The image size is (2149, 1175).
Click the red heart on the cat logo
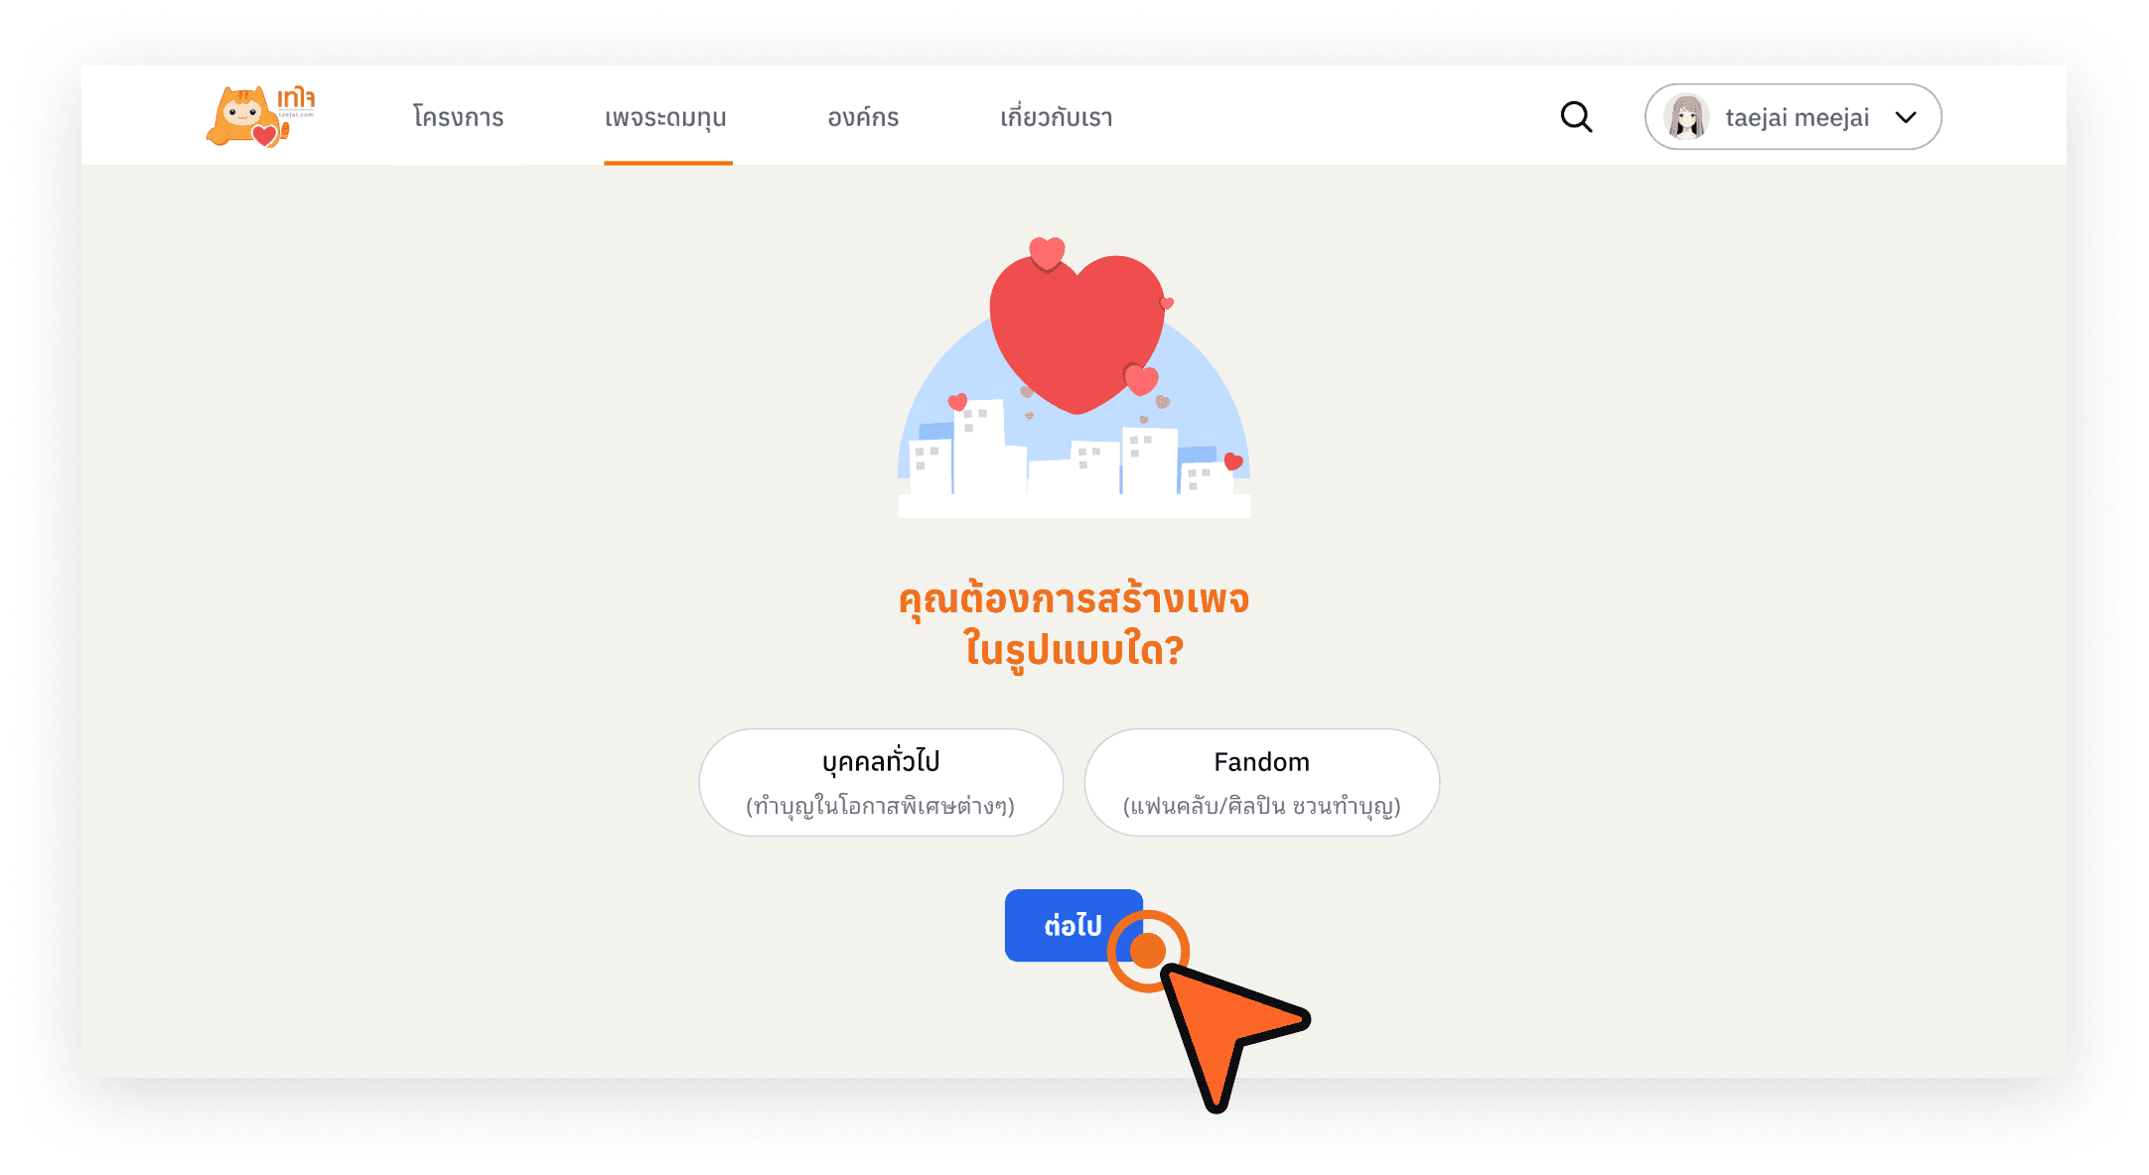(x=264, y=135)
